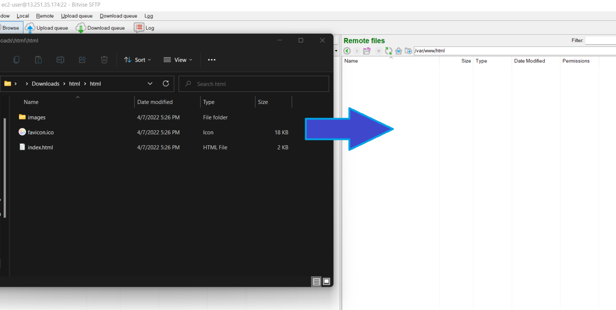Open the Log panel
The width and height of the screenshot is (616, 310).
click(148, 28)
